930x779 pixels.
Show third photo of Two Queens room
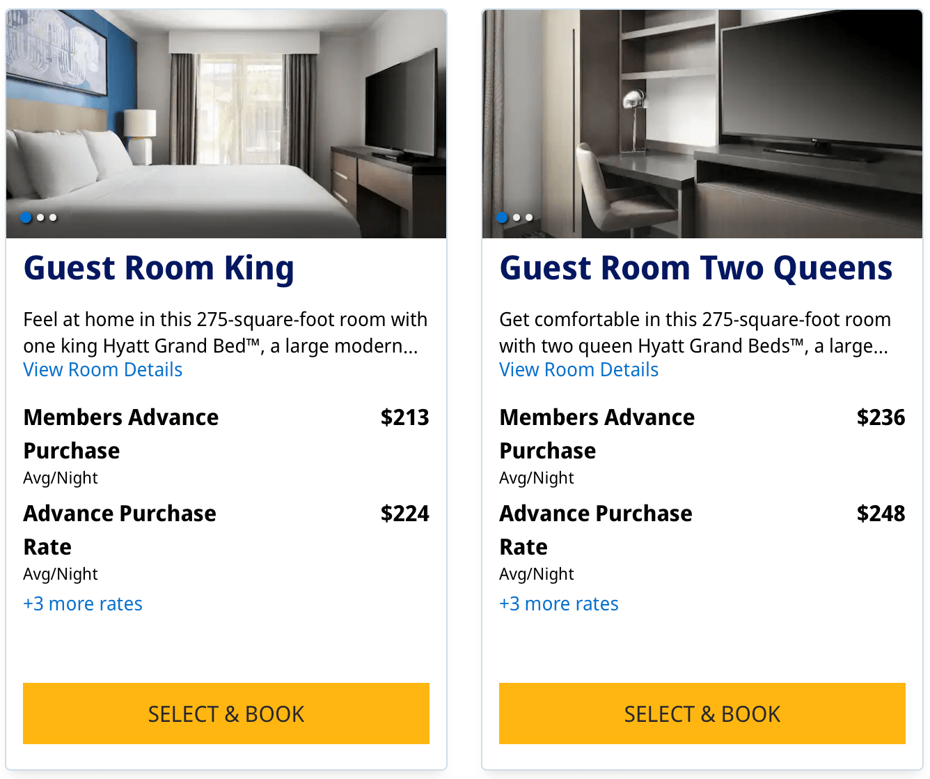click(529, 217)
